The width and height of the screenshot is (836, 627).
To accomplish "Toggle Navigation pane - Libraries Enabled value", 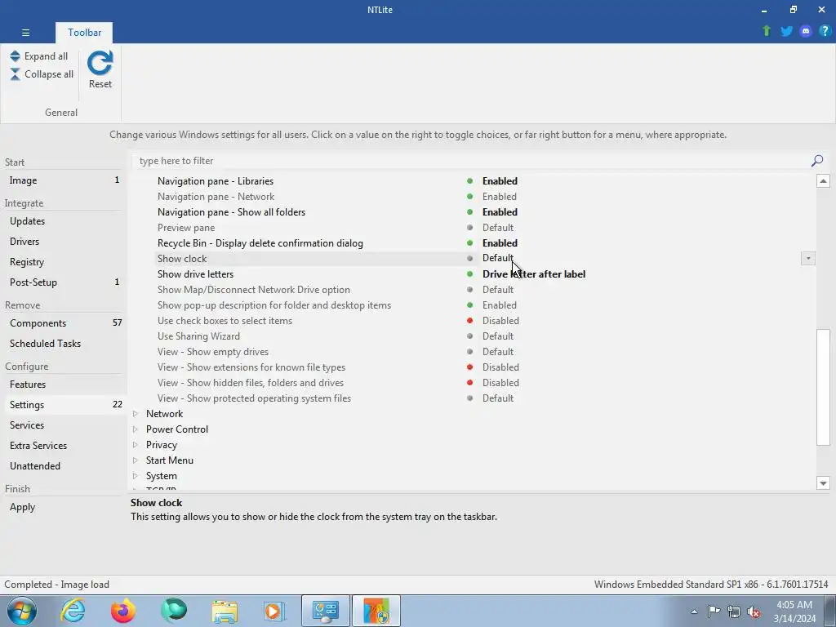I will (500, 181).
